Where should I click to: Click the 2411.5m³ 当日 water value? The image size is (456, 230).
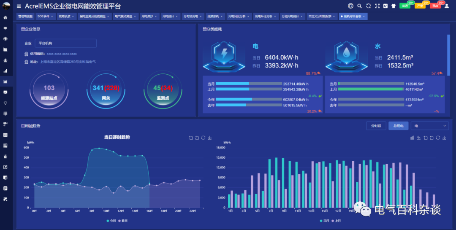click(x=400, y=57)
